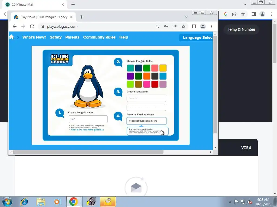Open the Safety menu item
This screenshot has width=277, height=207.
(56, 37)
